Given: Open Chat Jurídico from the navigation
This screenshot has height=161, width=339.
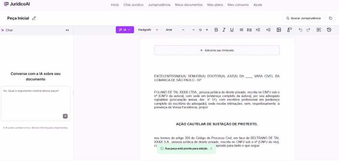Looking at the screenshot, I should point(133,5).
